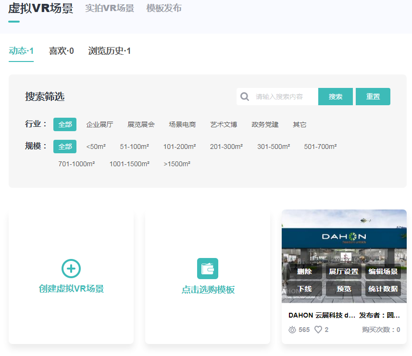Image resolution: width=412 pixels, height=356 pixels.
Task: Click the heart like icon on DAHON card
Action: (x=318, y=330)
